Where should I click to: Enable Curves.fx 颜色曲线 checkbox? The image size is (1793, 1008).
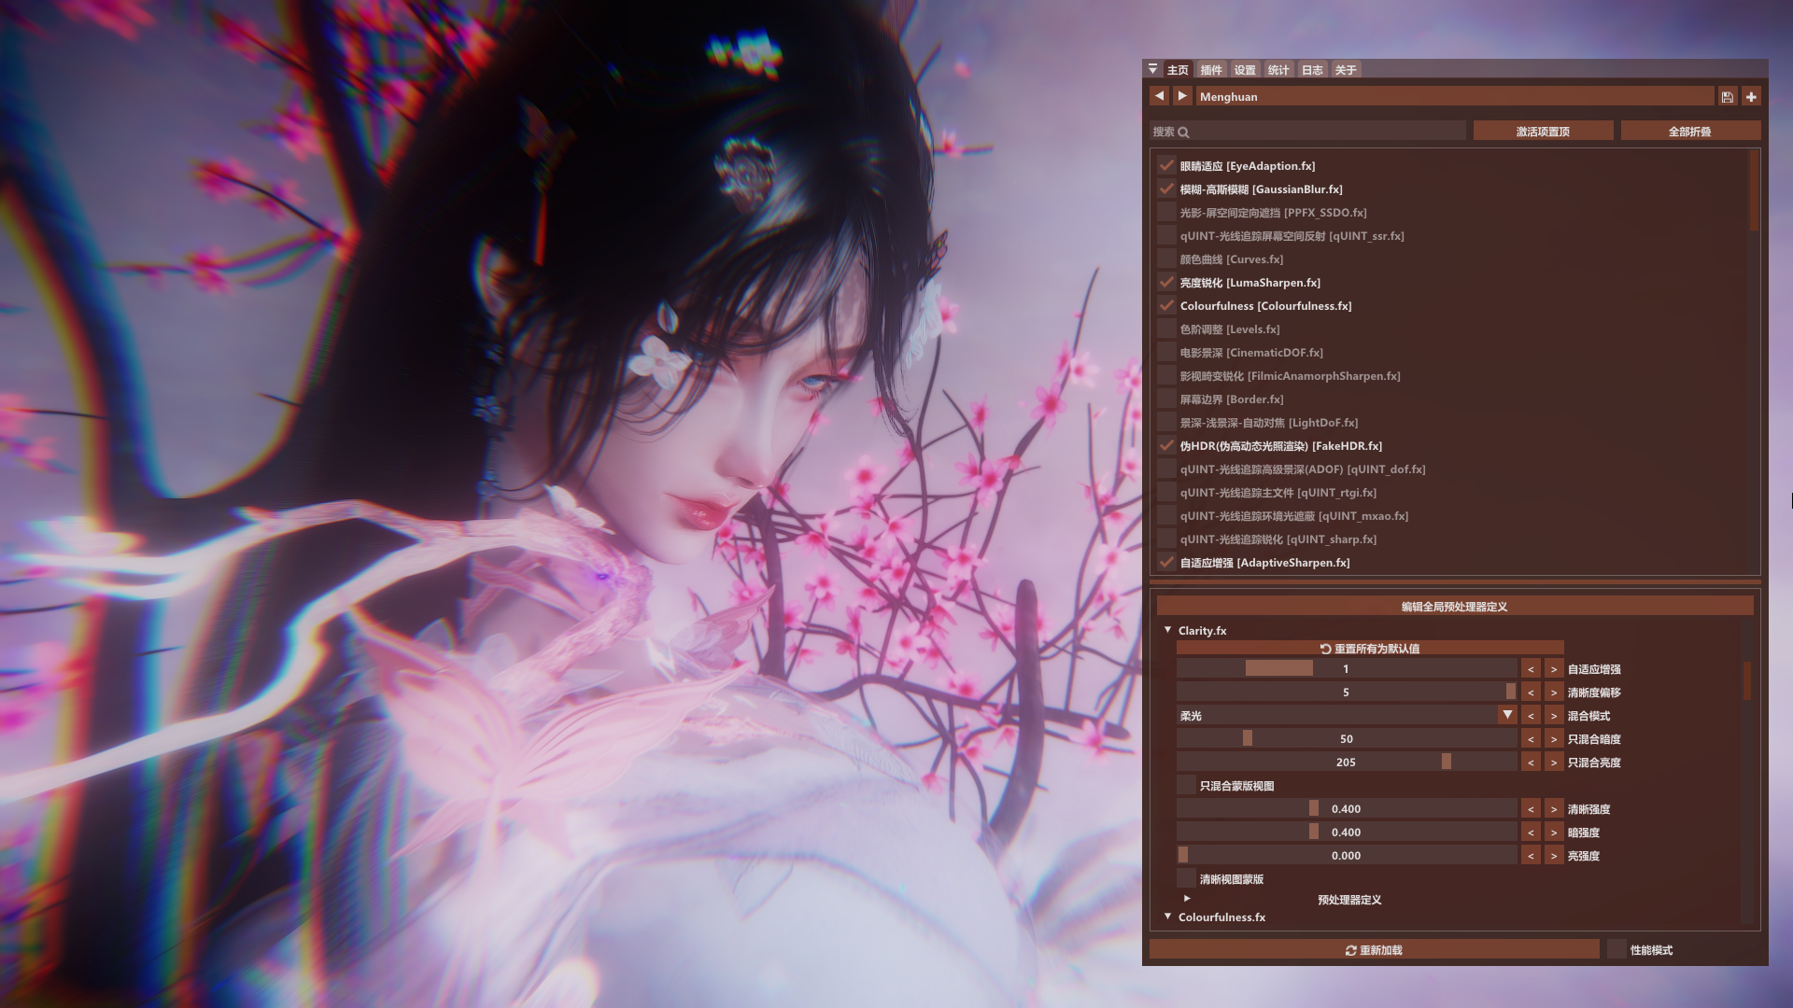click(1166, 259)
